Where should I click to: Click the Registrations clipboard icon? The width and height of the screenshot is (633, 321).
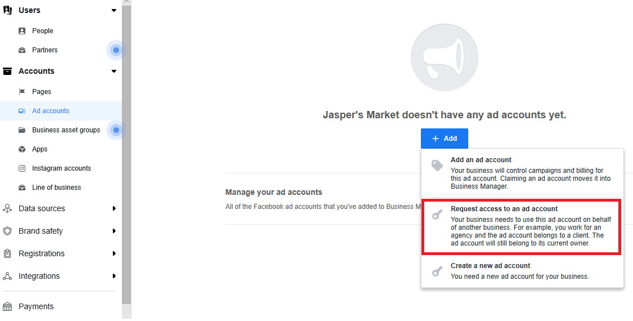(x=7, y=254)
